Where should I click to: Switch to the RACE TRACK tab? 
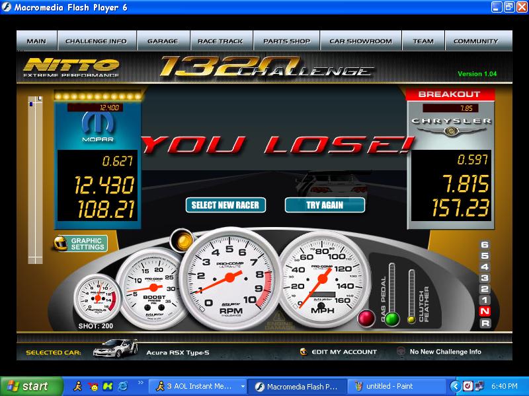coord(221,41)
